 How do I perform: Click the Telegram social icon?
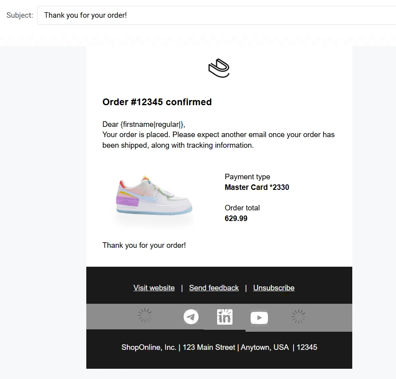pyautogui.click(x=191, y=317)
